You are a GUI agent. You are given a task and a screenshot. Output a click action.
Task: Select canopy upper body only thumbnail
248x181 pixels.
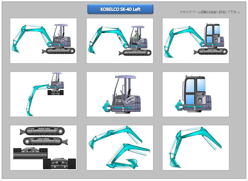point(120,94)
